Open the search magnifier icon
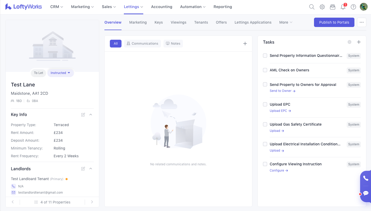Screen dimensions: 371x211 click(312, 7)
